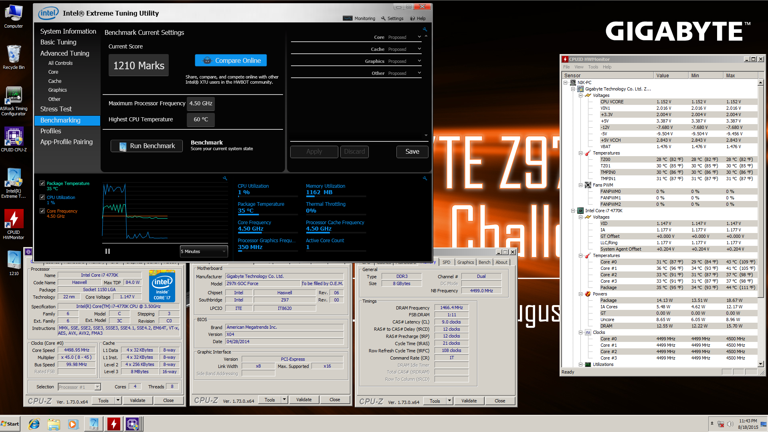The height and width of the screenshot is (432, 768).
Task: Open the About tab in CPU-Z
Action: [501, 262]
